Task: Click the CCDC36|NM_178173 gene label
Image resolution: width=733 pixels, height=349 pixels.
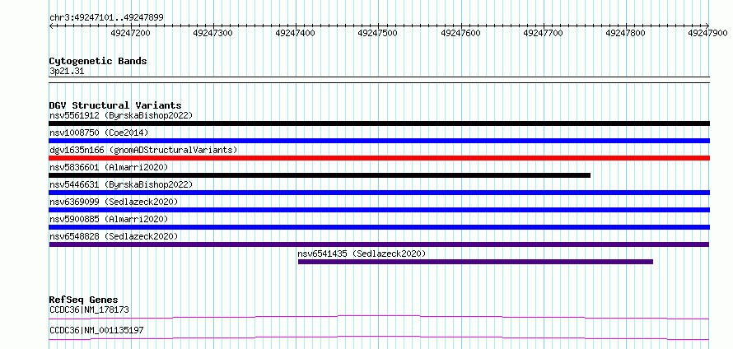Action: click(x=89, y=309)
